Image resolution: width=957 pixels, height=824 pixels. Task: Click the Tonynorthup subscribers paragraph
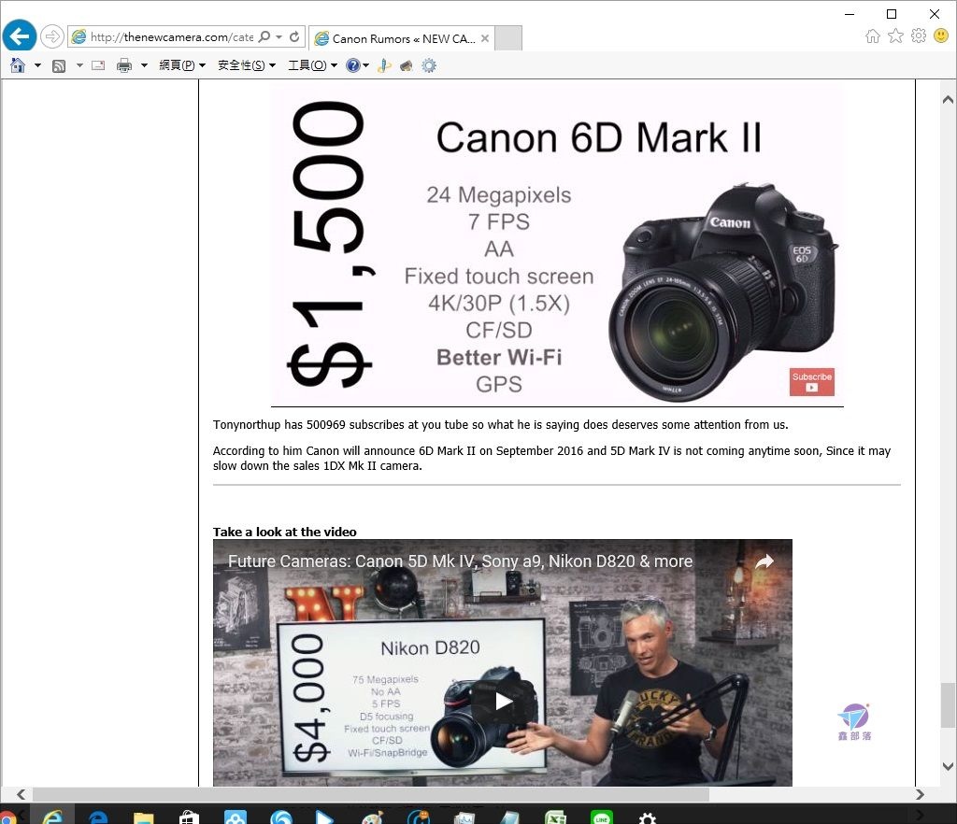[501, 424]
